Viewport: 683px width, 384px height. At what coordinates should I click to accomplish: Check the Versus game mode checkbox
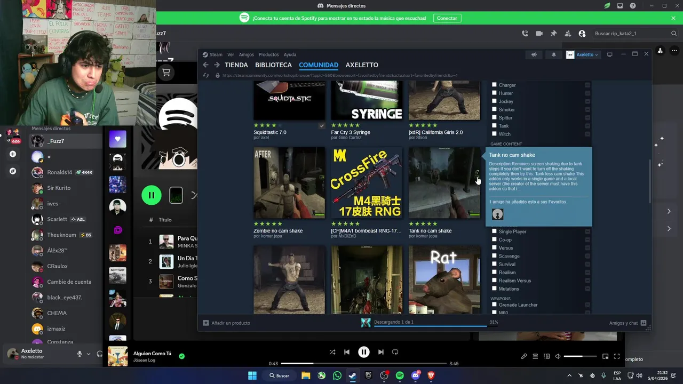coord(494,247)
